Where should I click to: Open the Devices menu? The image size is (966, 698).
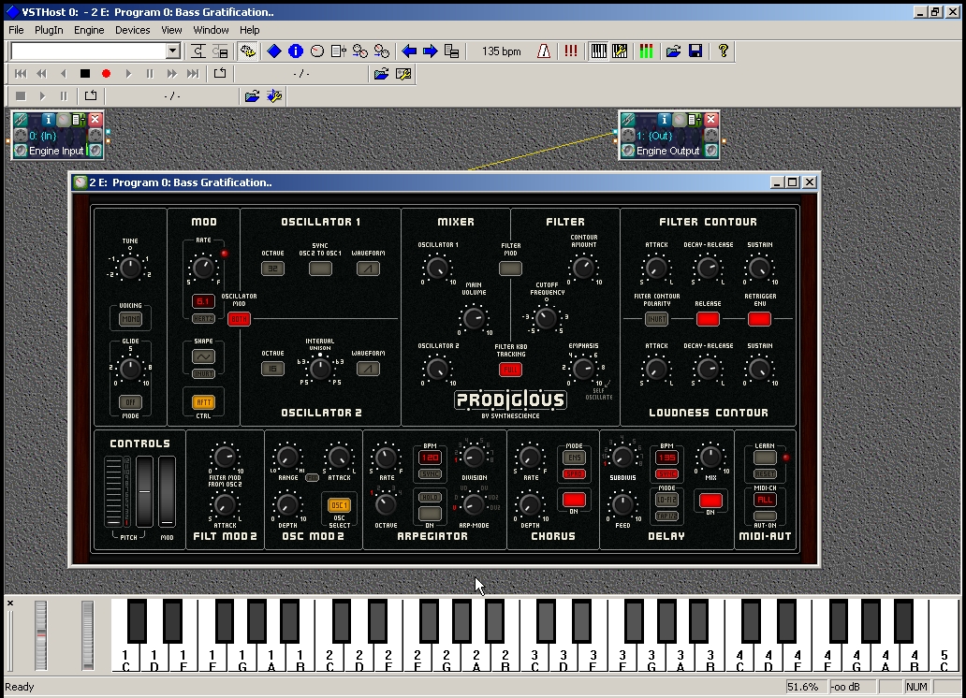click(132, 30)
